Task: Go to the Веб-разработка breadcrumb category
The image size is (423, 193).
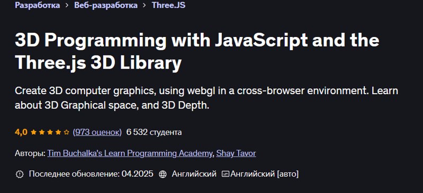Action: [x=106, y=5]
